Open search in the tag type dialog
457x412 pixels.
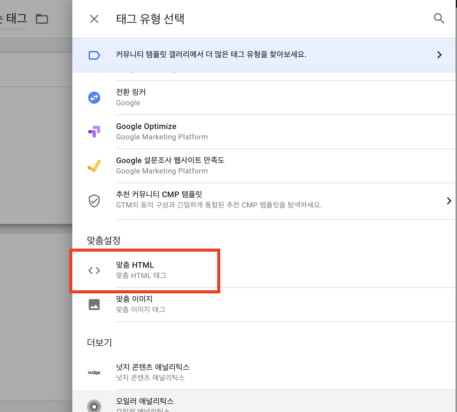tap(439, 19)
